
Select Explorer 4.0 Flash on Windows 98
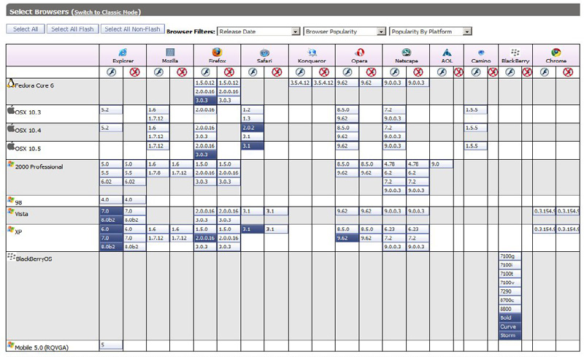tap(111, 200)
